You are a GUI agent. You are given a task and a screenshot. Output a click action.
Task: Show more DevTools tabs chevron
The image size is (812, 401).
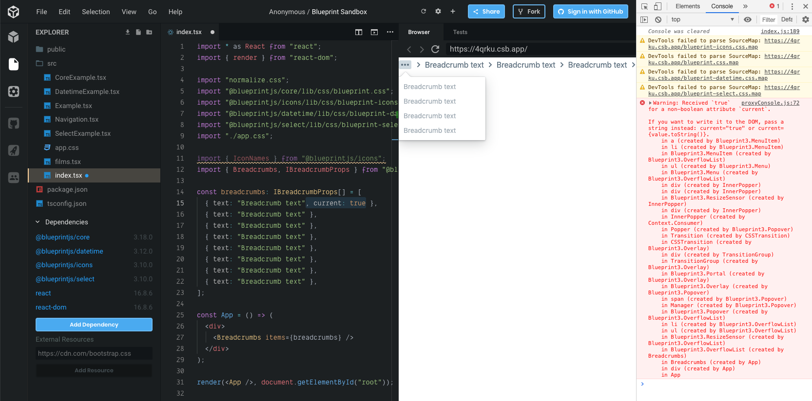745,6
